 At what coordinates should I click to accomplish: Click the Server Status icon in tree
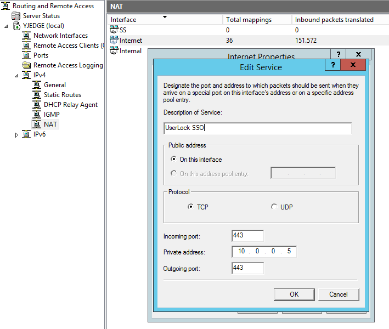point(16,16)
